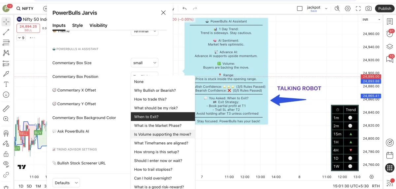Click the plus compare symbol icon
Viewport: 396px width, 189px height.
point(46,9)
